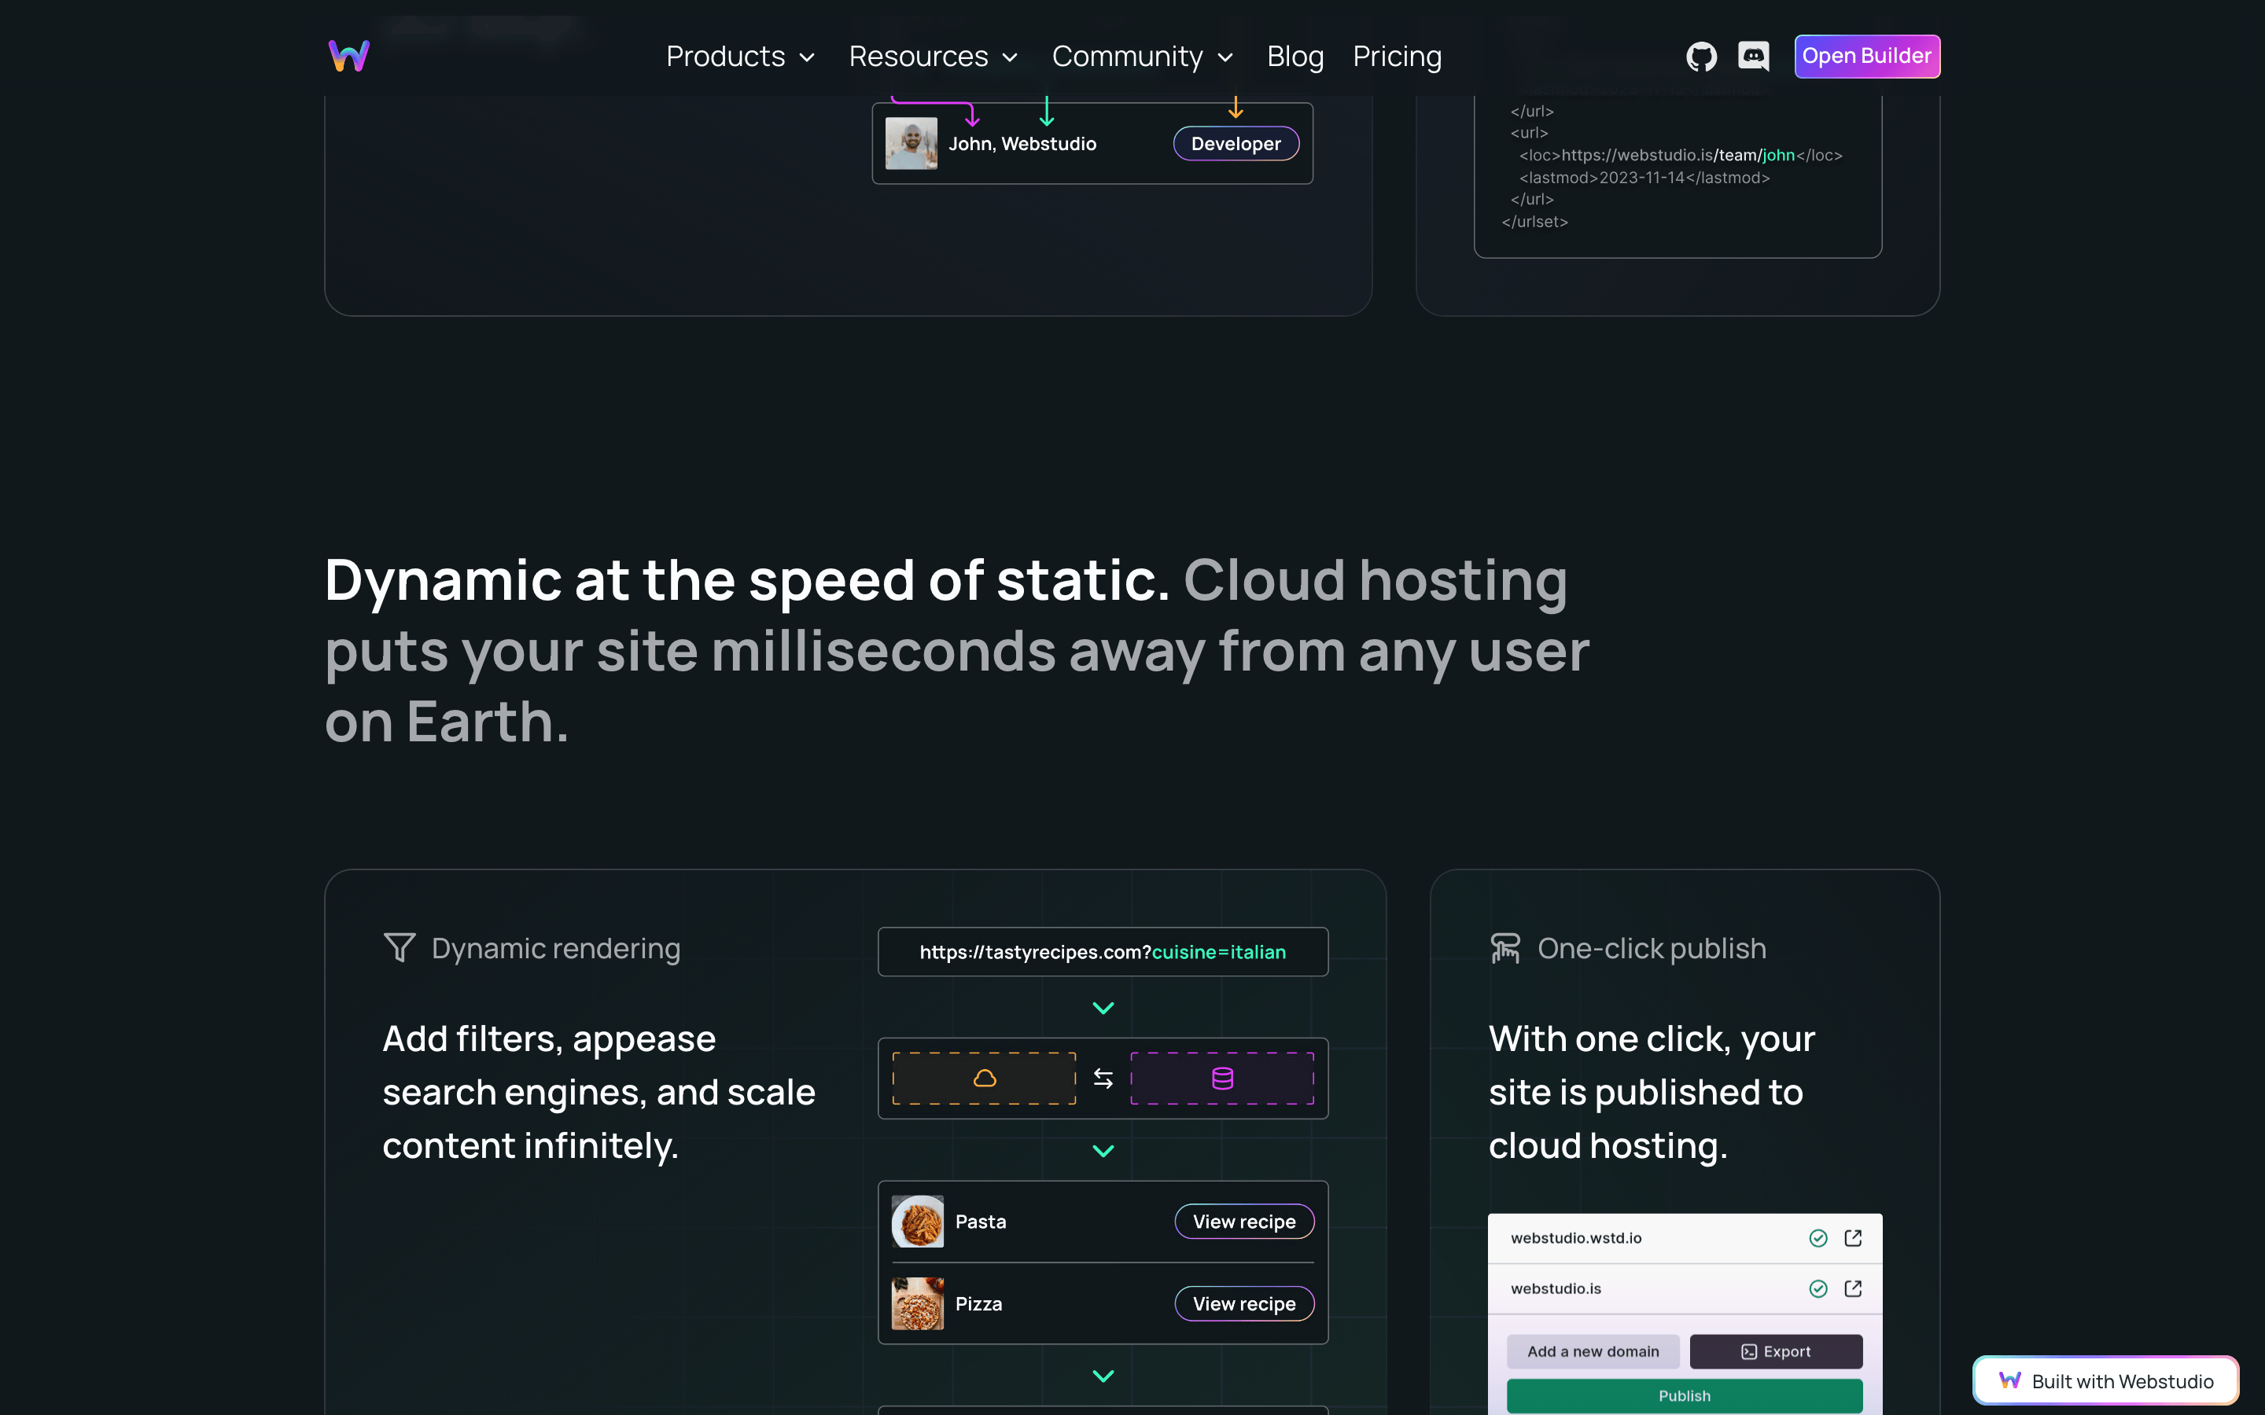Expand the Resources dropdown menu
The image size is (2265, 1415).
pyautogui.click(x=934, y=56)
